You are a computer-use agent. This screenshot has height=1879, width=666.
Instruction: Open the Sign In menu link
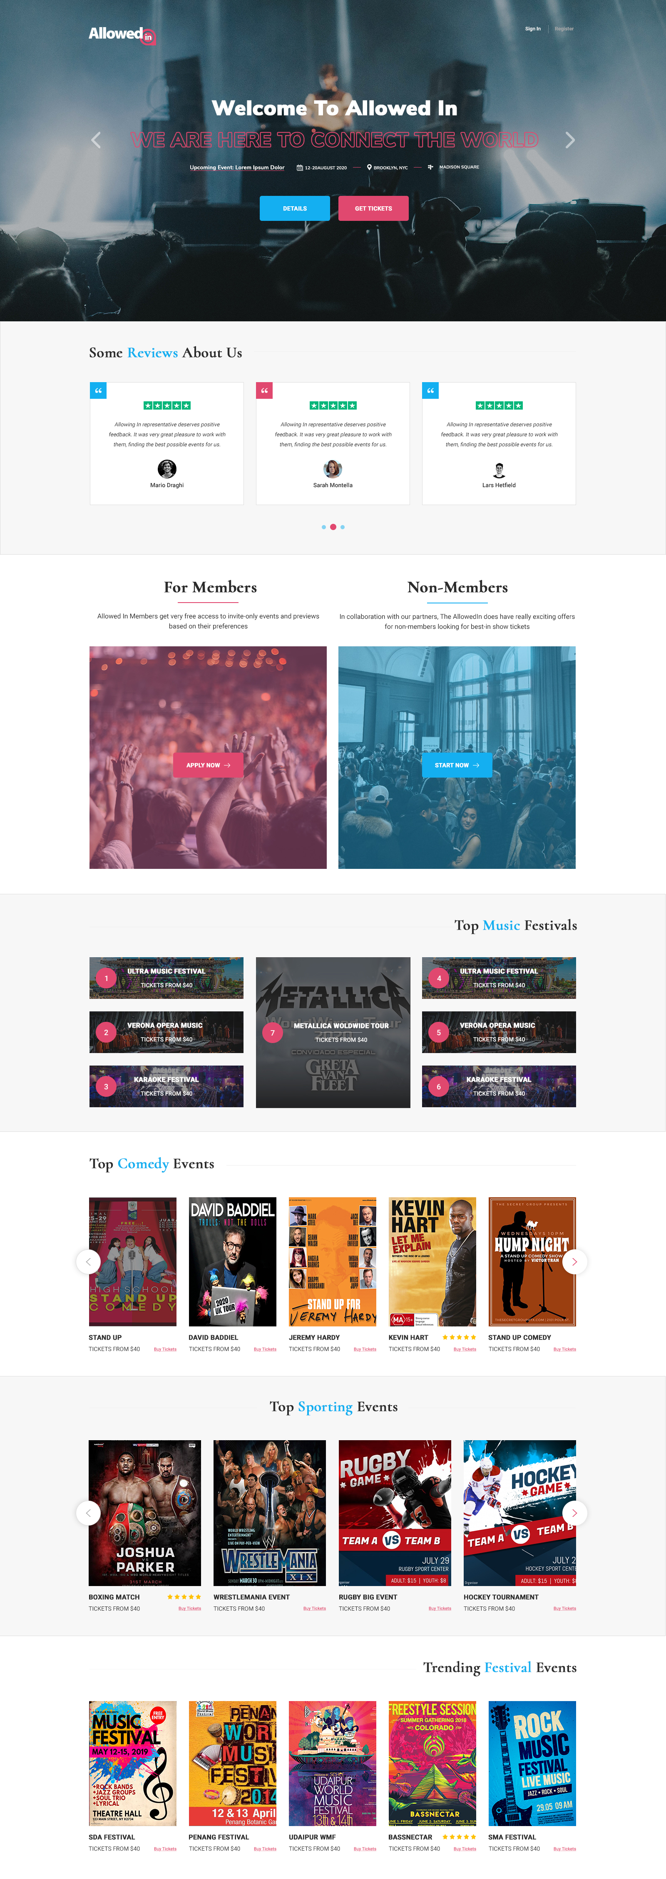coord(533,29)
